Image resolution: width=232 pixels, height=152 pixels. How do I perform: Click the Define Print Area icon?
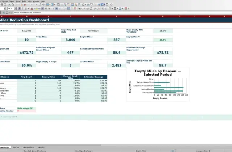[99, 5]
